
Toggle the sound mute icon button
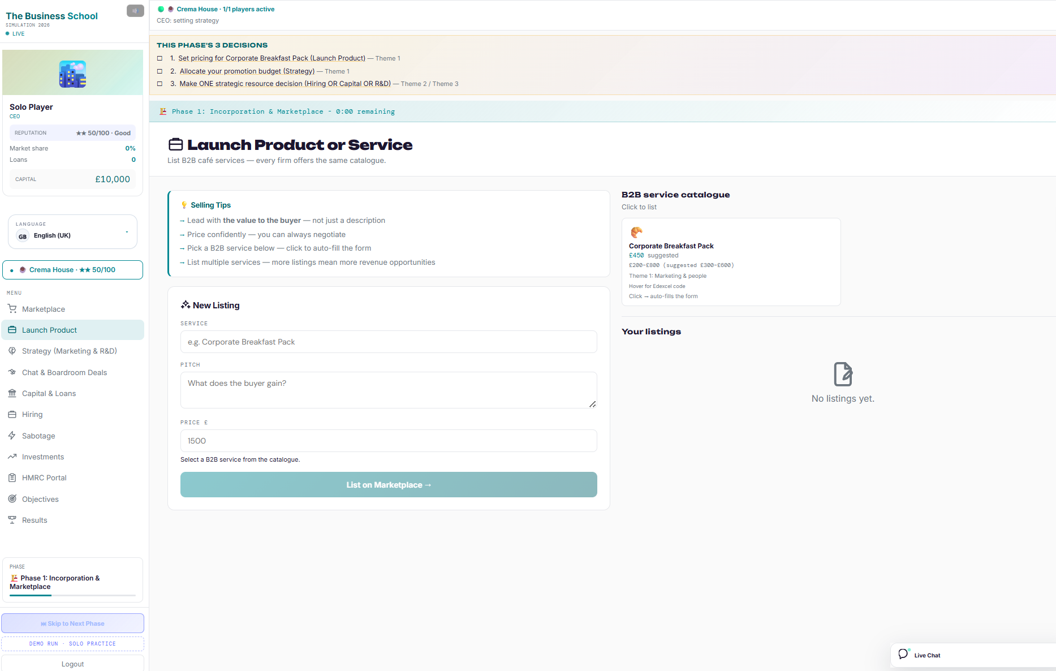point(135,11)
